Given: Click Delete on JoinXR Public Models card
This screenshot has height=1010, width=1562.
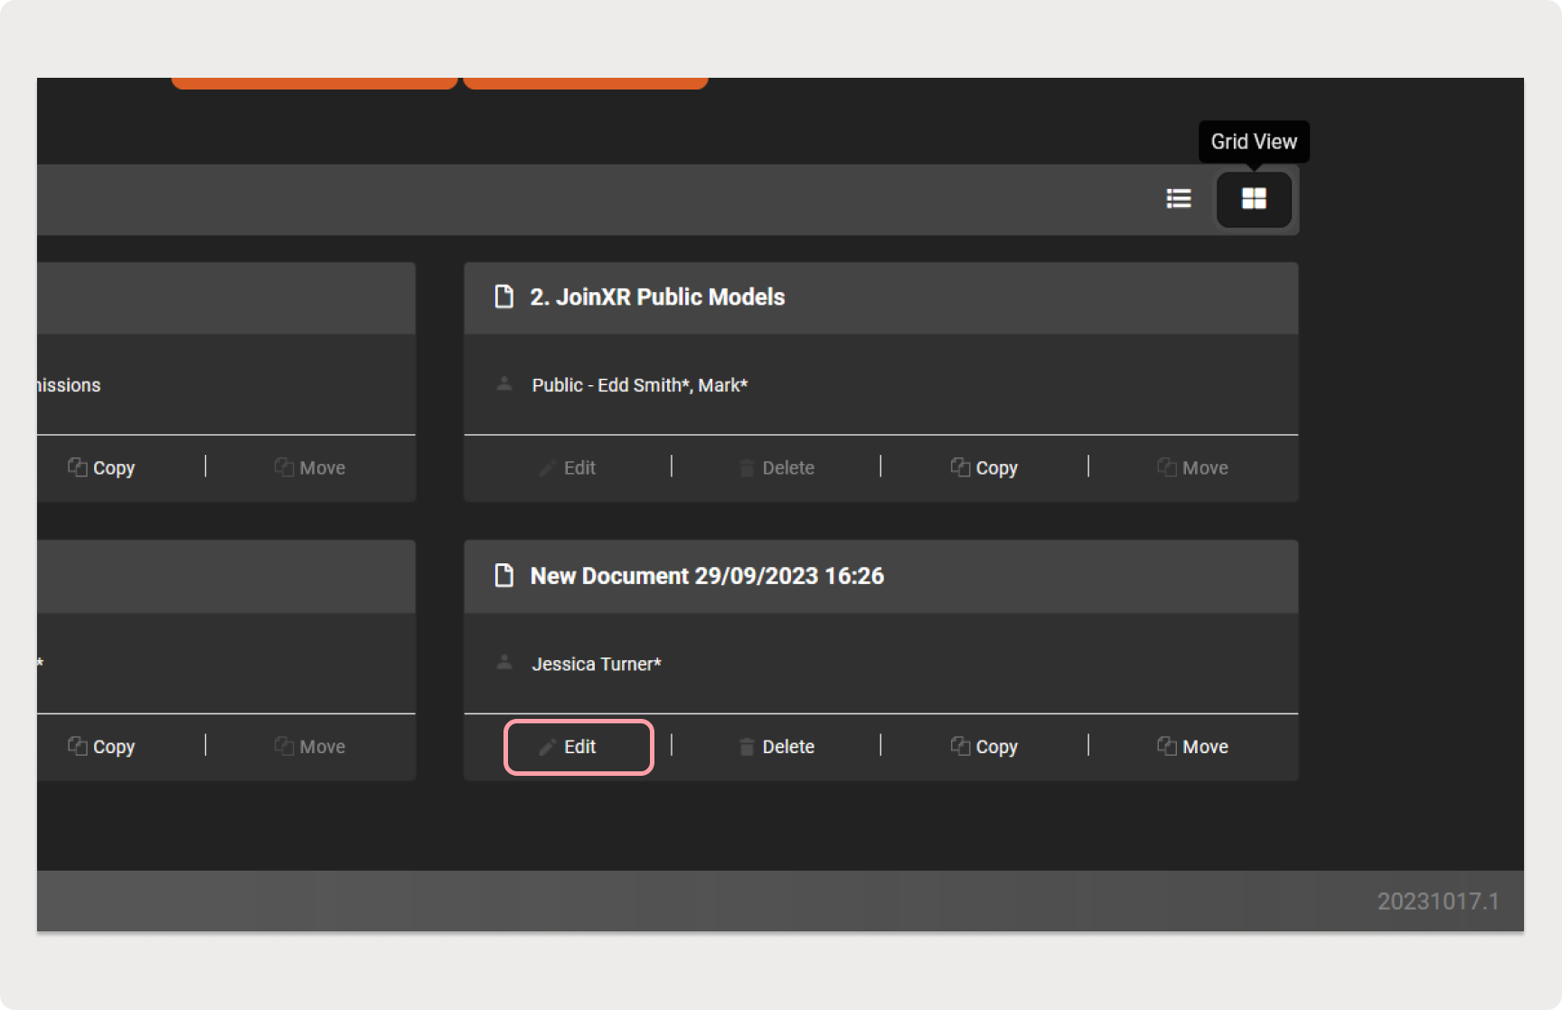Looking at the screenshot, I should [x=777, y=468].
